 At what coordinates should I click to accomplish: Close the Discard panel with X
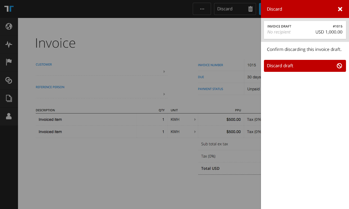(340, 9)
